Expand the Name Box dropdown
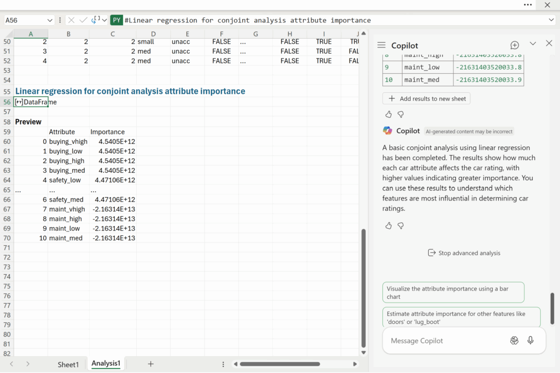Screen dimensions: 560x373 [50, 20]
